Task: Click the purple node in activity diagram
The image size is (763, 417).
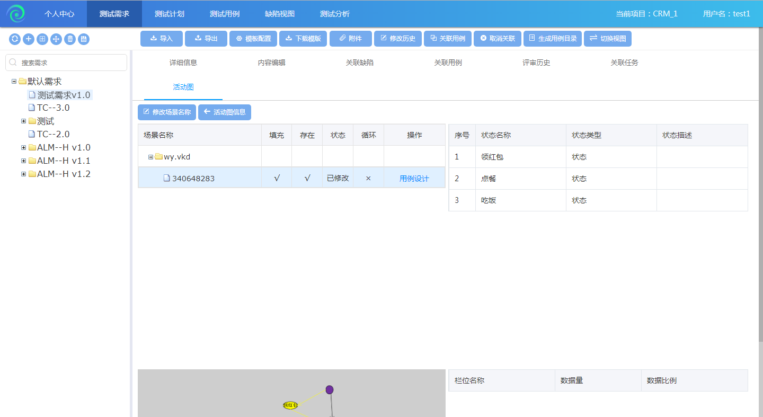Action: pyautogui.click(x=330, y=390)
